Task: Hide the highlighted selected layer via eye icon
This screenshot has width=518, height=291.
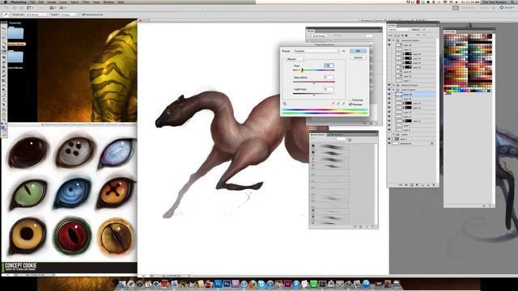Action: point(389,94)
